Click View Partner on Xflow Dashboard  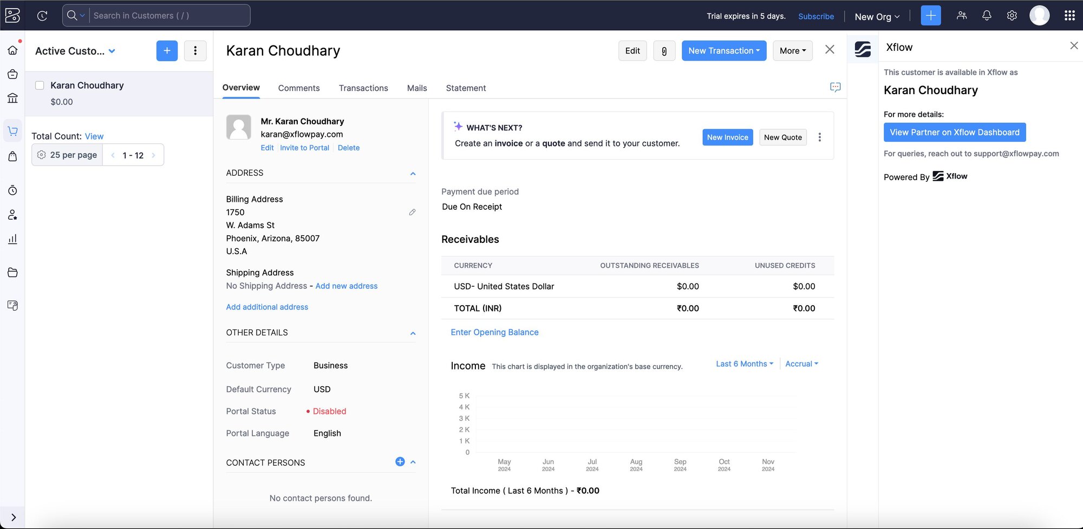tap(954, 133)
